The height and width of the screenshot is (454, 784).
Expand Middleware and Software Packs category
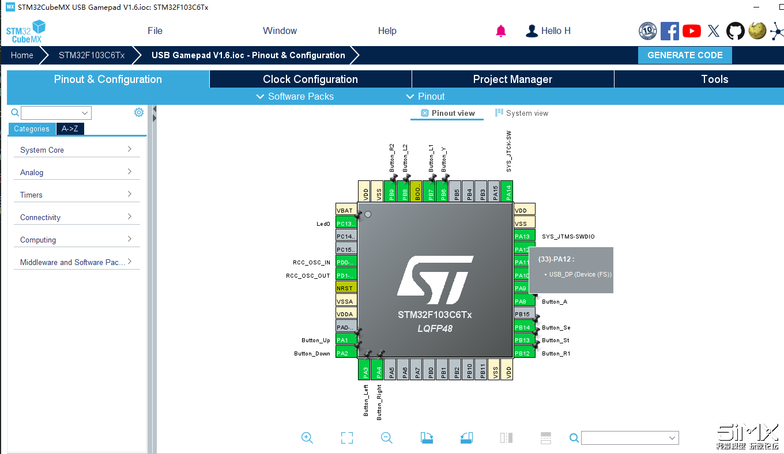point(77,262)
